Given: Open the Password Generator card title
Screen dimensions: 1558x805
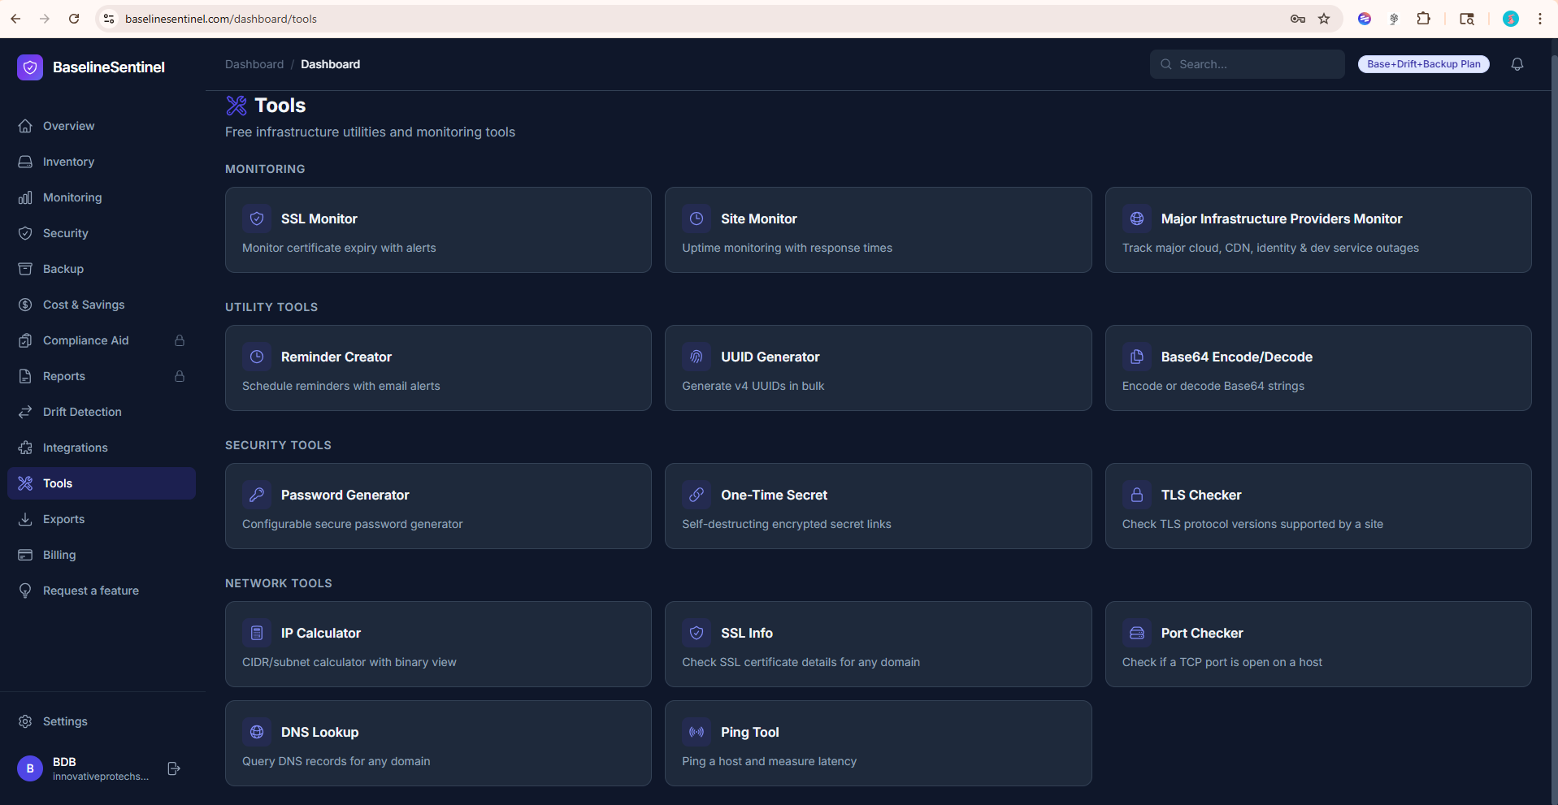Looking at the screenshot, I should pyautogui.click(x=345, y=495).
